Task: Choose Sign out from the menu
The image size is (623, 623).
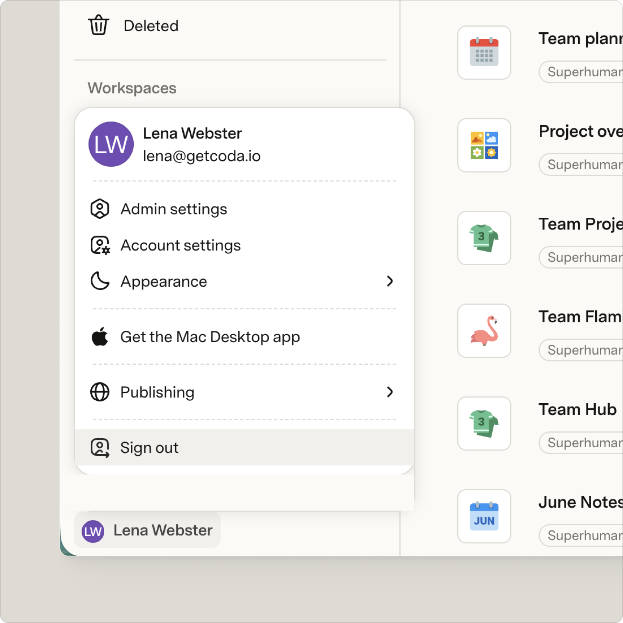Action: (244, 447)
